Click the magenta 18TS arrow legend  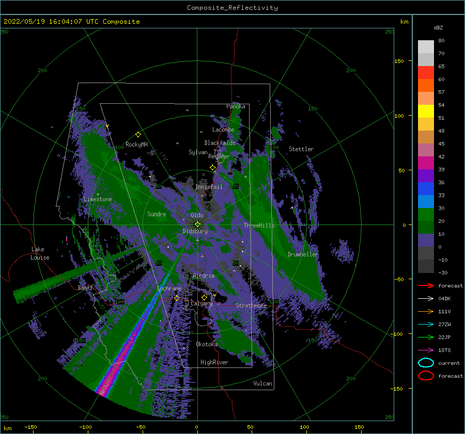[x=426, y=350]
